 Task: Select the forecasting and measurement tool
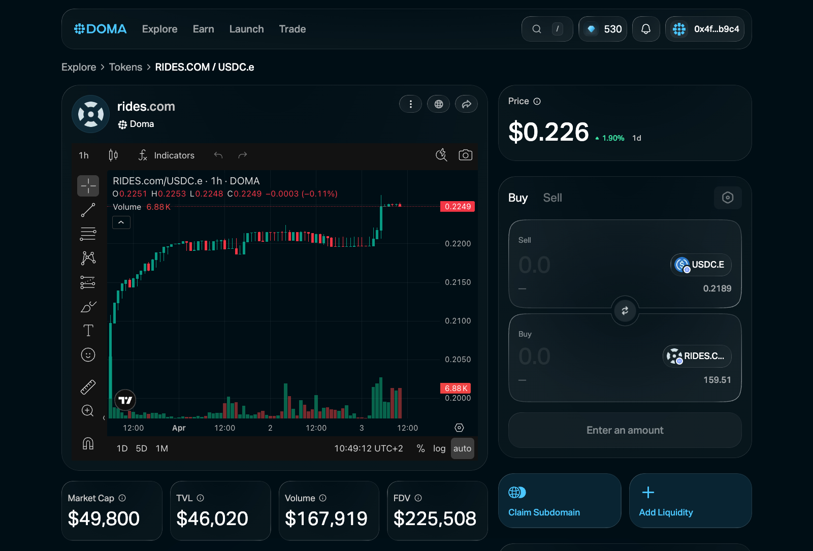[88, 282]
